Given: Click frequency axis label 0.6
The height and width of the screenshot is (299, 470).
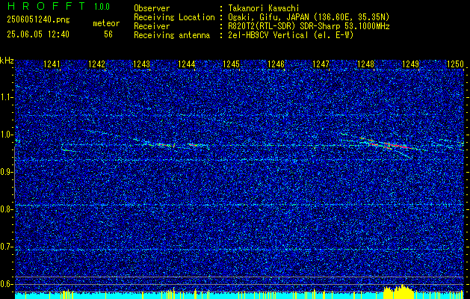Looking at the screenshot, I should tap(6, 284).
